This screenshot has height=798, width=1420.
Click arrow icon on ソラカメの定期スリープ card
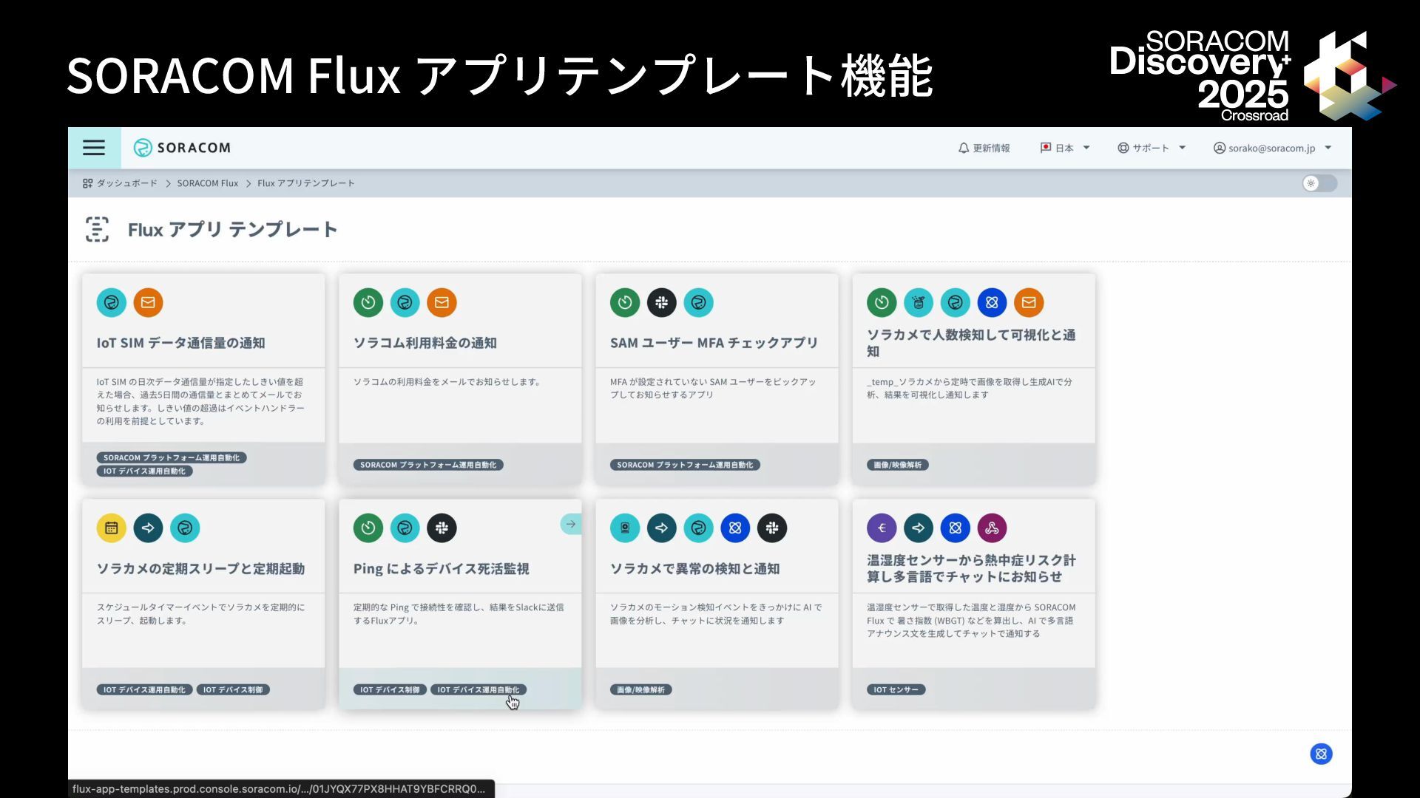148,528
